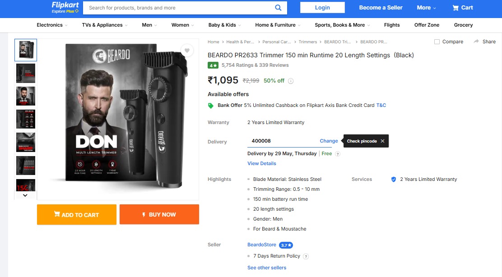
Task: Open the Offer Zone menu item
Action: (x=427, y=25)
